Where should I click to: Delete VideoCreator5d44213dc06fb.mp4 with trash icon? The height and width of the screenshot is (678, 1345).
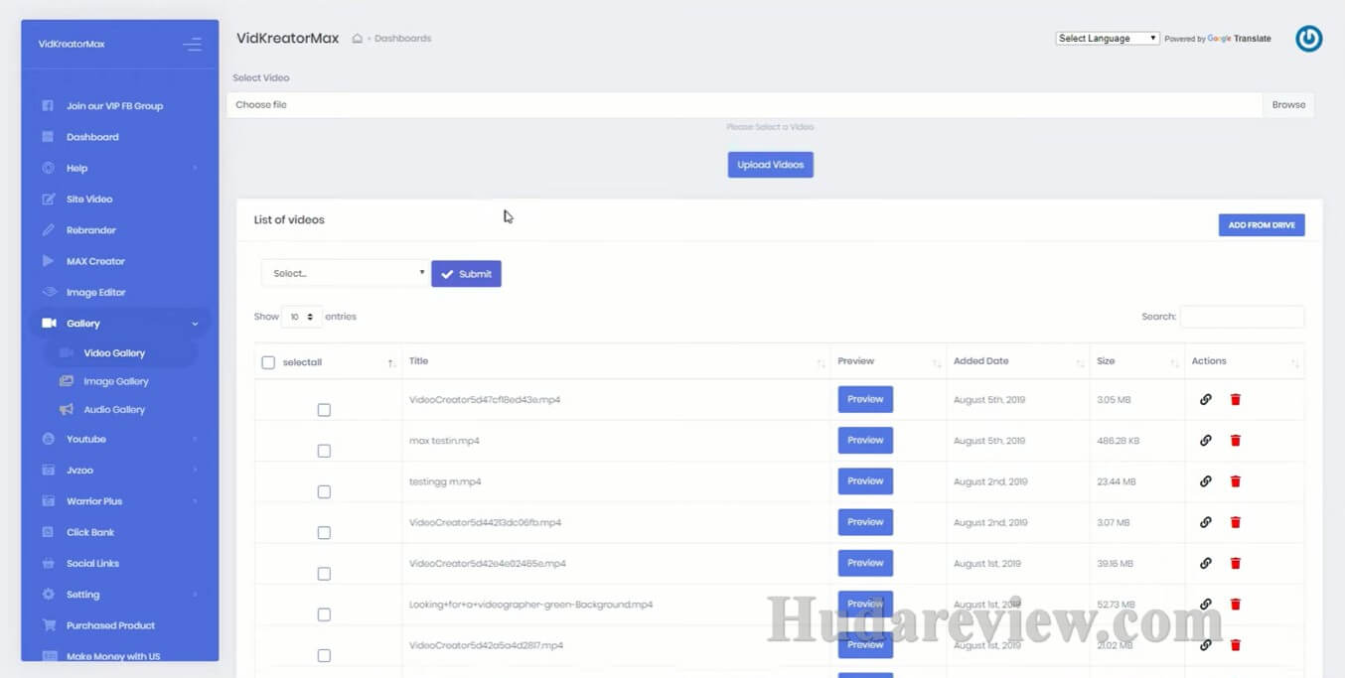(1236, 522)
